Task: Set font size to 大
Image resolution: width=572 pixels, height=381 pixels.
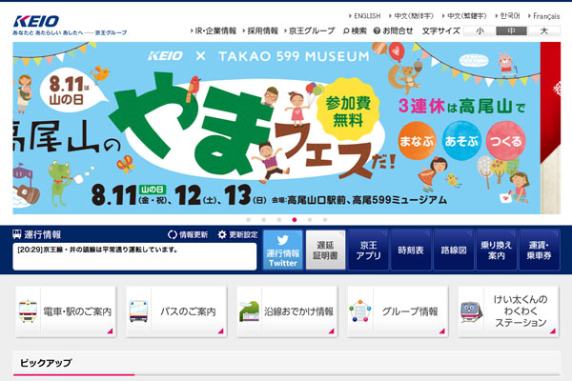Action: pyautogui.click(x=544, y=31)
